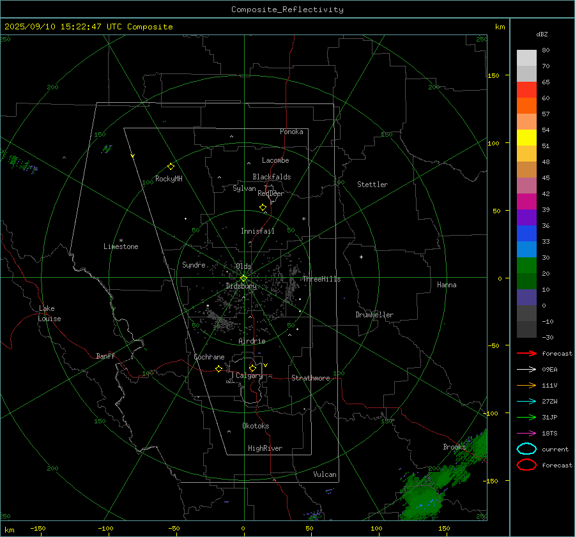The image size is (575, 537).
Task: Click the RockyMH label
Action: (x=169, y=179)
